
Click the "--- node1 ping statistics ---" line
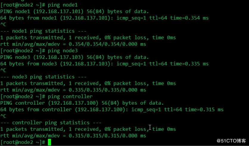[43, 31]
